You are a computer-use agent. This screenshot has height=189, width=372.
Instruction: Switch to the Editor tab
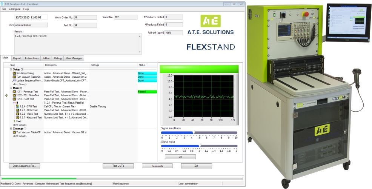click(x=46, y=58)
